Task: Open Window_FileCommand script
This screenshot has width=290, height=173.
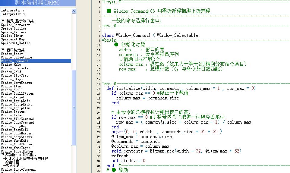Action: click(17, 119)
